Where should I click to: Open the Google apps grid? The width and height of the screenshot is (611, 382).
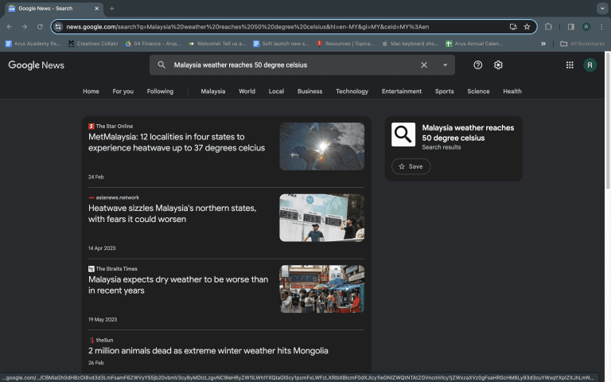click(x=570, y=65)
